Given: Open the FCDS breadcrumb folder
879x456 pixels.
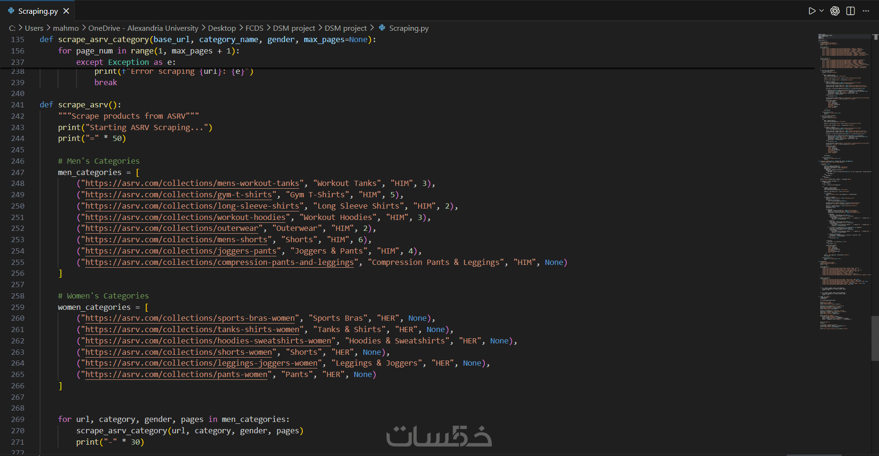Looking at the screenshot, I should [x=255, y=28].
